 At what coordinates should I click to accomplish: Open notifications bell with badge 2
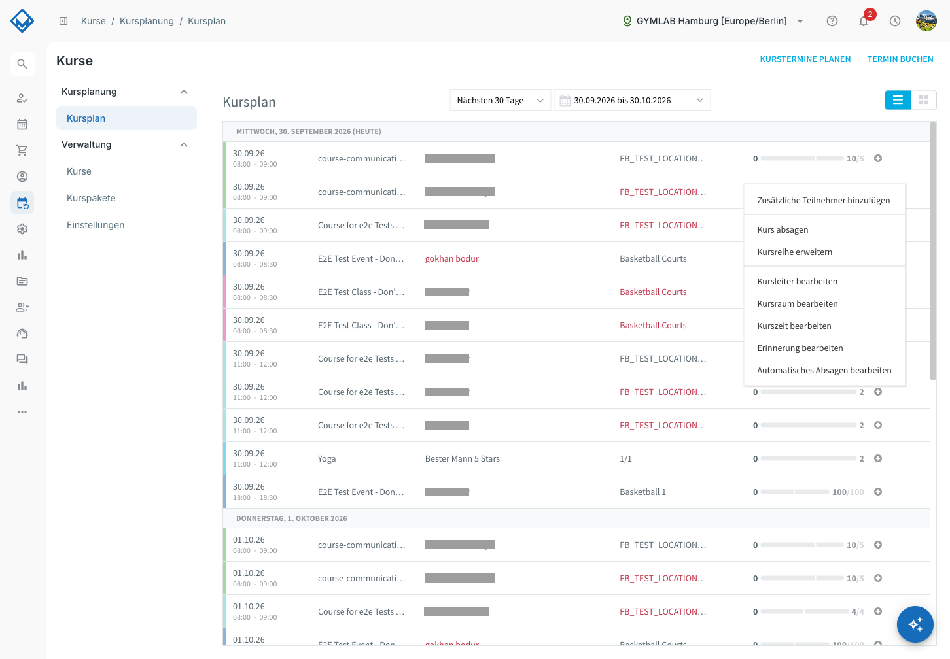(x=864, y=20)
